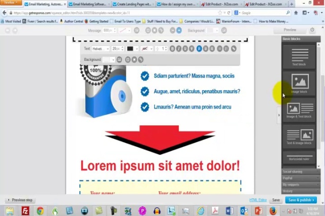The width and height of the screenshot is (325, 216).
Task: Open the black text color picker
Action: tap(132, 49)
